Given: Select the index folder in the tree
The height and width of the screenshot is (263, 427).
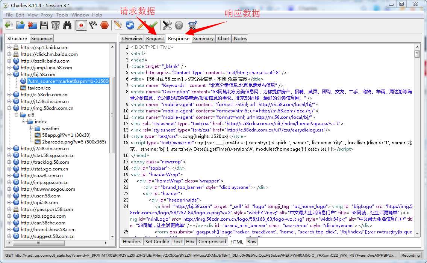Looking at the screenshot, I should click(x=41, y=122).
